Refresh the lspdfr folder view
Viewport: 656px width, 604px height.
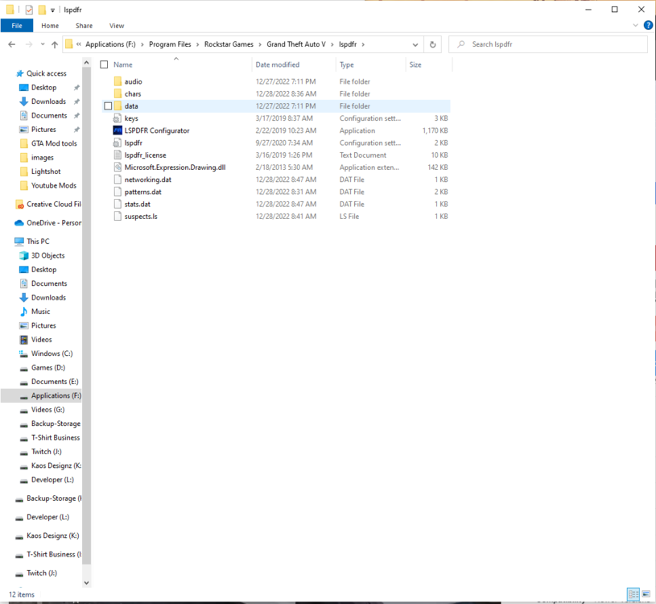coord(432,44)
